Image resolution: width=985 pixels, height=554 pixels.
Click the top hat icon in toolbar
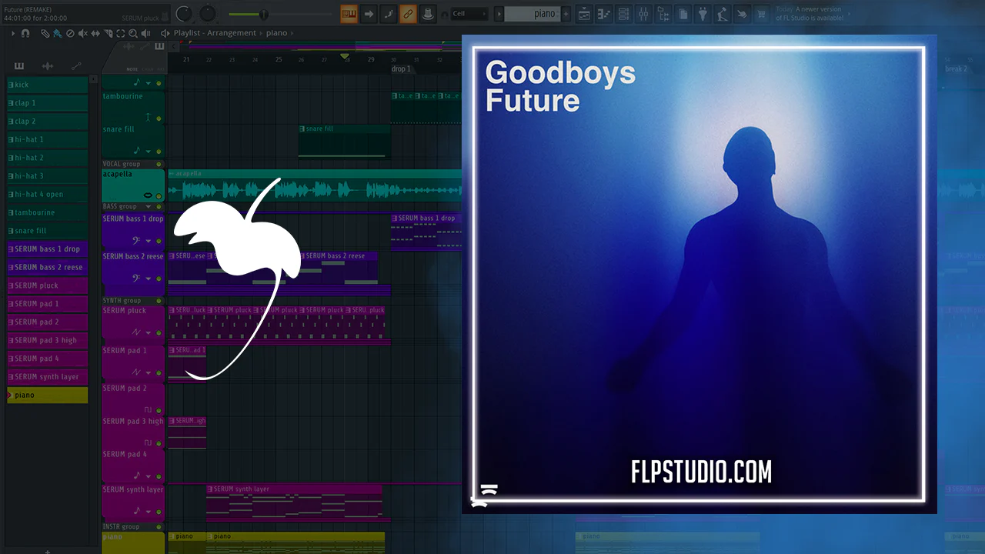click(428, 14)
